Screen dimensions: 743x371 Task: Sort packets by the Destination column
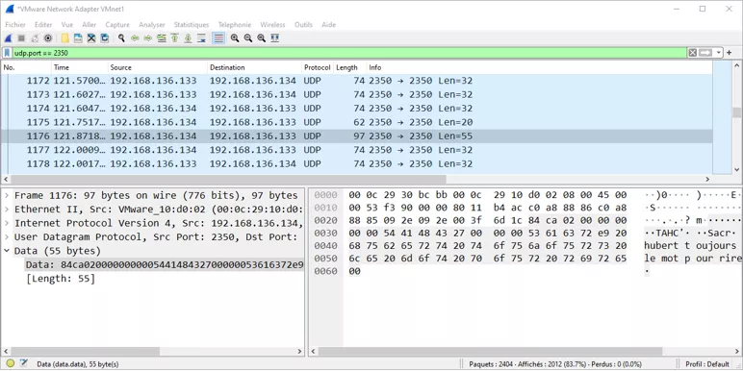(x=255, y=67)
